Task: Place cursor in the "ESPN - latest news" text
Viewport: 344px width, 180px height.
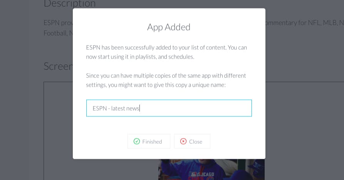Action: [116, 108]
